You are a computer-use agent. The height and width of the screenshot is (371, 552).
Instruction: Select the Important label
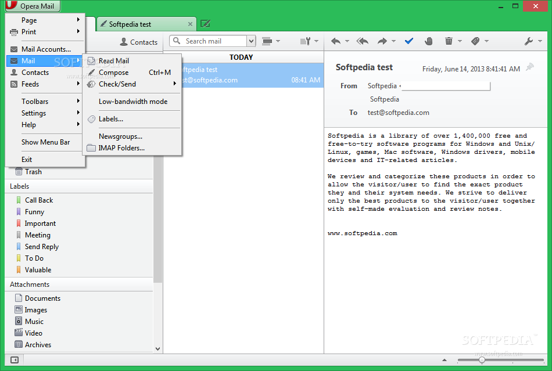click(x=40, y=224)
